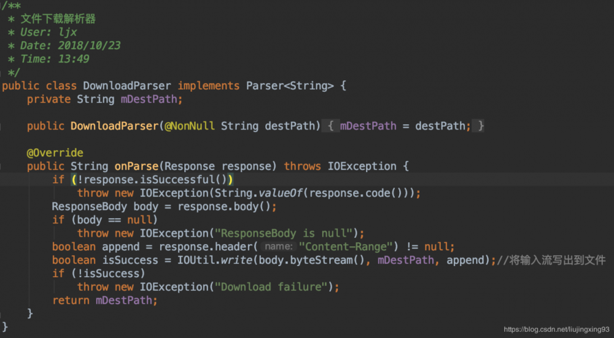Click "isSuccess" in its boolean declaration
Image resolution: width=614 pixels, height=338 pixels.
click(x=130, y=260)
